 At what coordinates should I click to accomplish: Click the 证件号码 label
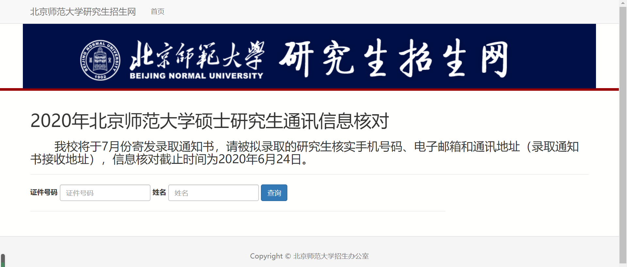44,193
